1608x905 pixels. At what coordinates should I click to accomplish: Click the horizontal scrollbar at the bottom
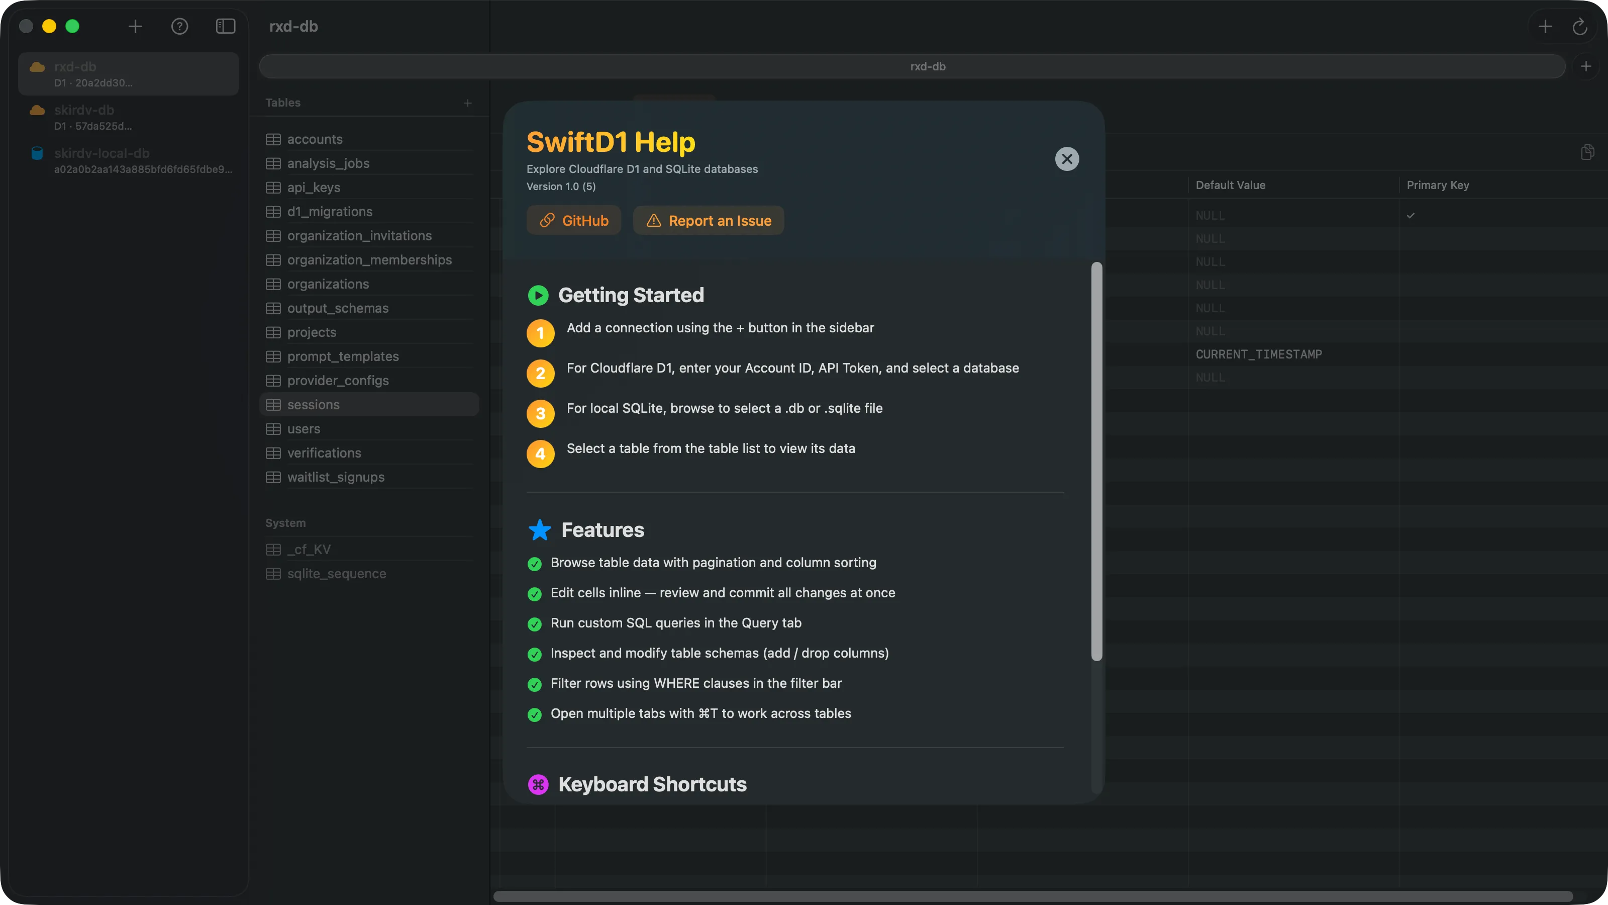coord(1033,895)
